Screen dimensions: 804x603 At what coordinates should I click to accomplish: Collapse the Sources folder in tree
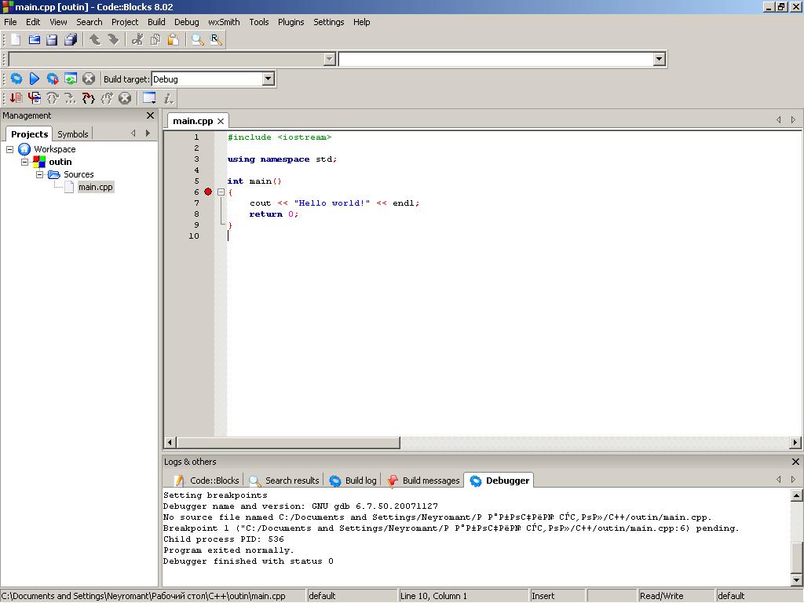[x=39, y=174]
